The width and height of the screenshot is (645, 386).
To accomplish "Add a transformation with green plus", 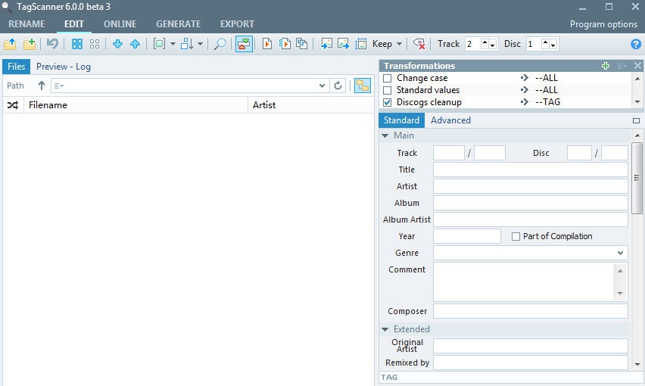I will [605, 66].
